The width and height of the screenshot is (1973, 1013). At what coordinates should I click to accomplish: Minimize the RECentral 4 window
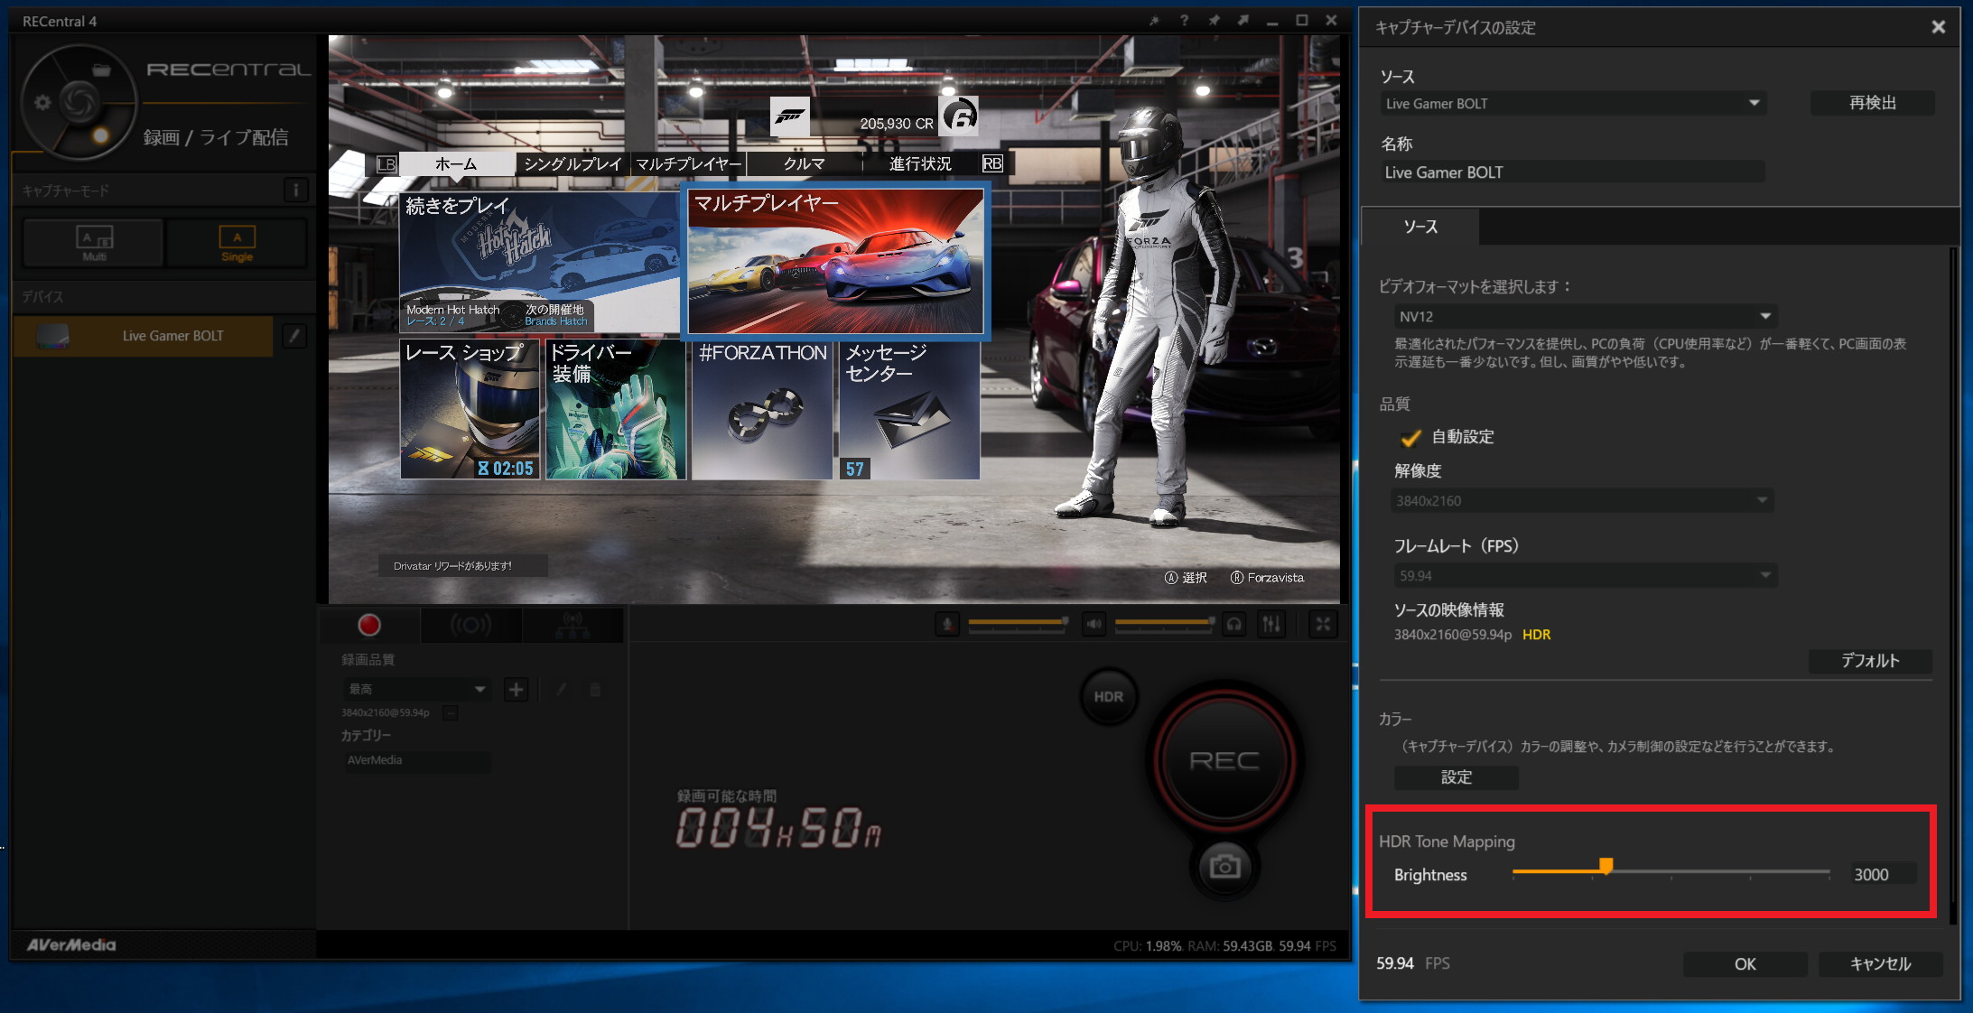tap(1272, 21)
